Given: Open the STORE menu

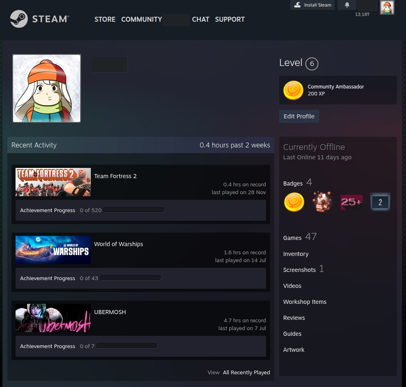Looking at the screenshot, I should 105,19.
